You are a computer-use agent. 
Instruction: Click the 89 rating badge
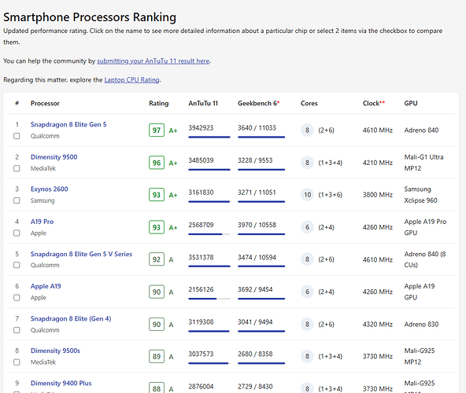pyautogui.click(x=157, y=357)
